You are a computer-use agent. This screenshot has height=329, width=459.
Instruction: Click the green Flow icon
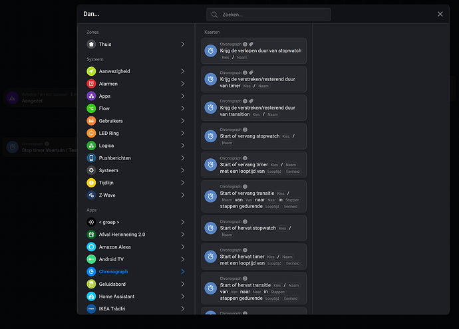[x=91, y=108]
